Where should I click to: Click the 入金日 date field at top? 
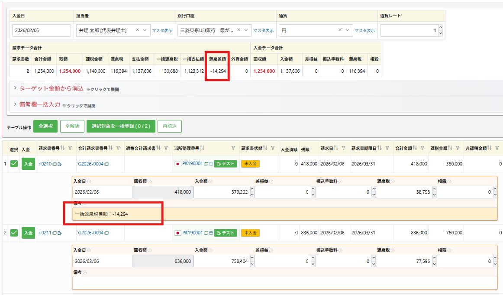(42, 31)
